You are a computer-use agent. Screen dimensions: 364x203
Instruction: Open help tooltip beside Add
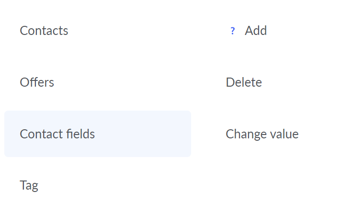[x=232, y=31]
